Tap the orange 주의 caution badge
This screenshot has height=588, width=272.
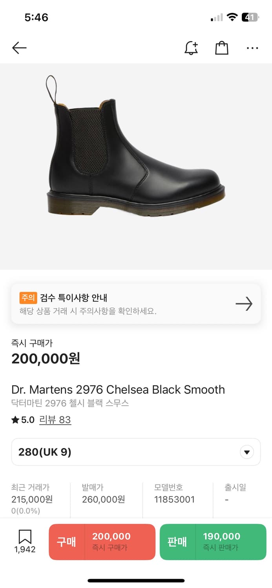tap(28, 298)
